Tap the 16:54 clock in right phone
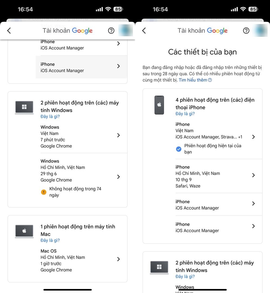The width and height of the screenshot is (270, 293). (x=160, y=9)
